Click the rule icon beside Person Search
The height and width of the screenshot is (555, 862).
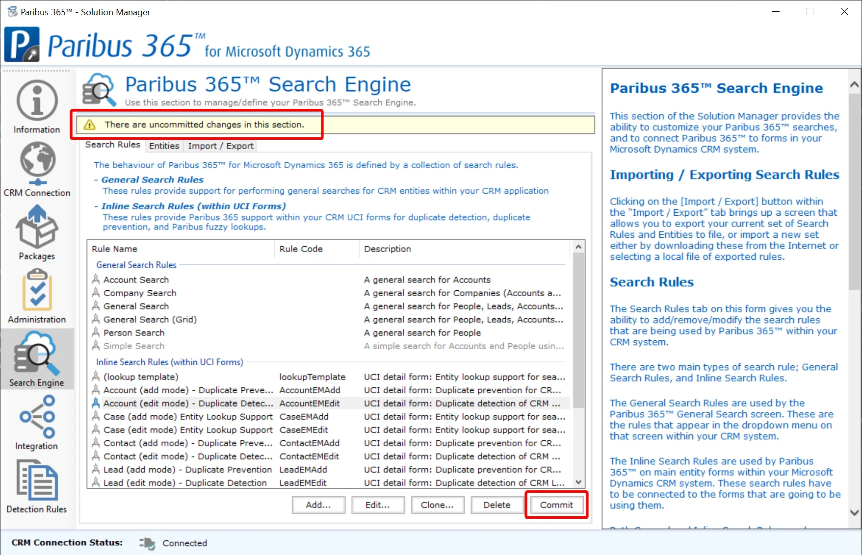coord(96,332)
